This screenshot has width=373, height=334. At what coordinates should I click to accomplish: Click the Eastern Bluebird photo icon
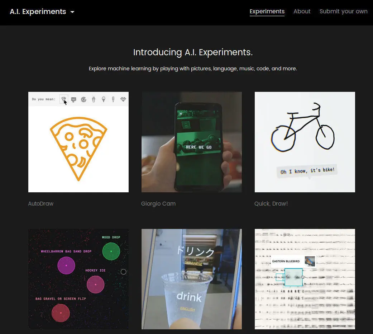(310, 261)
